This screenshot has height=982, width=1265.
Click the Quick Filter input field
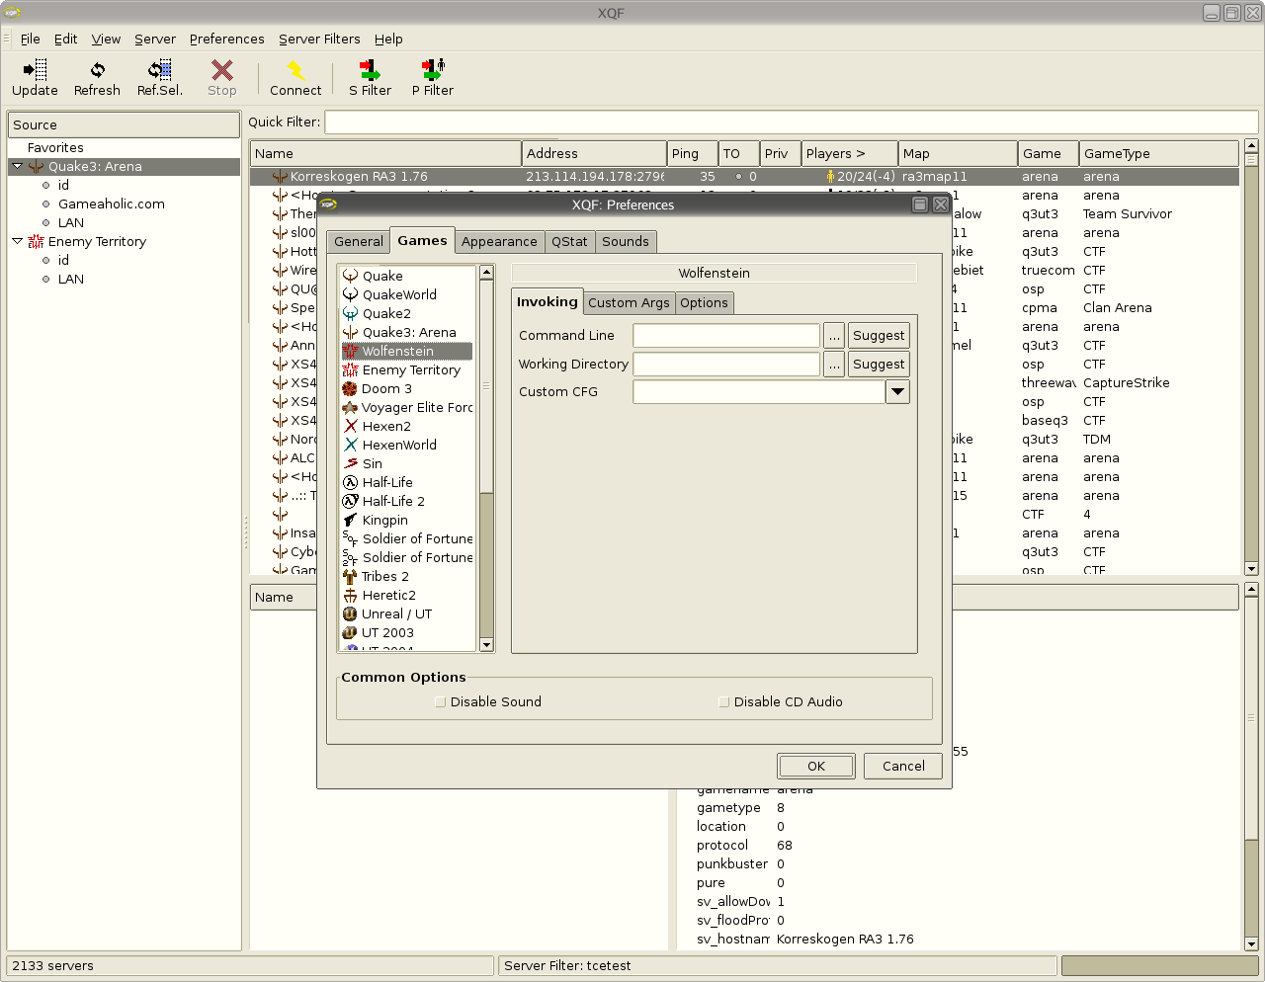pos(792,123)
